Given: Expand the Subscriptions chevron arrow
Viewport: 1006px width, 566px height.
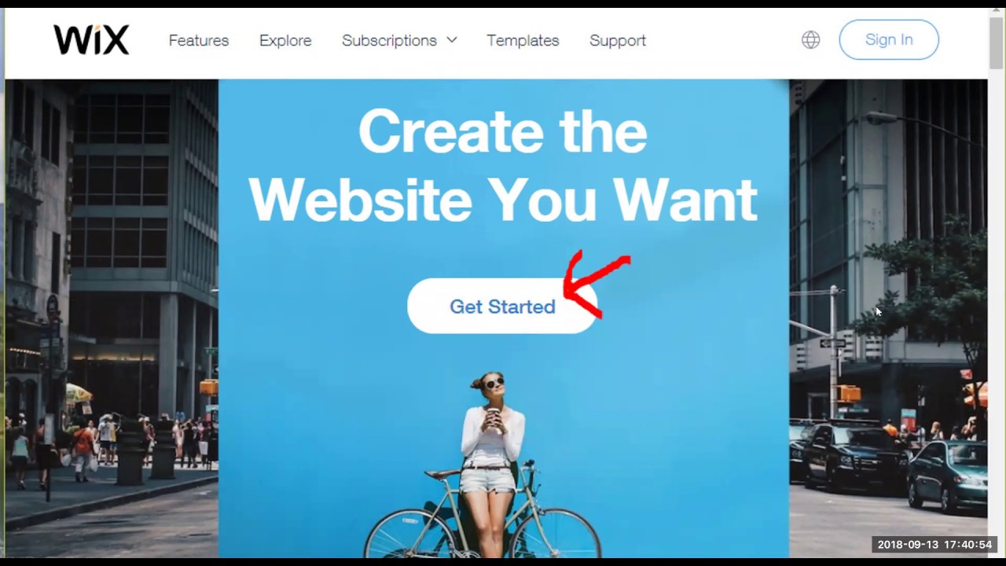Looking at the screenshot, I should [451, 40].
